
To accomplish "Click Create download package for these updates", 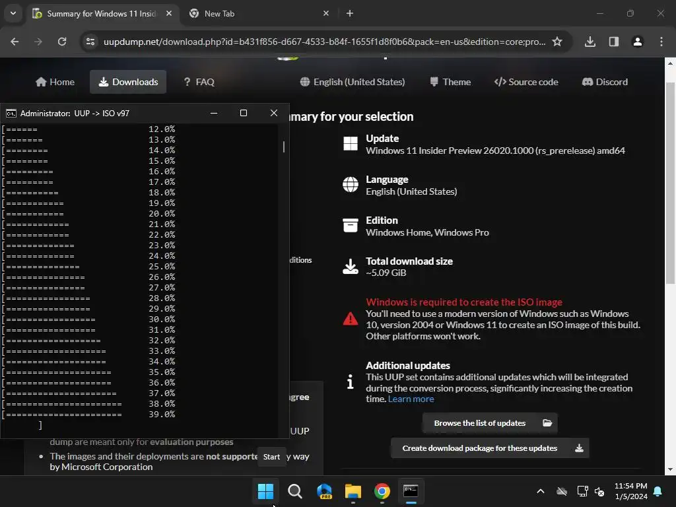I will point(490,448).
